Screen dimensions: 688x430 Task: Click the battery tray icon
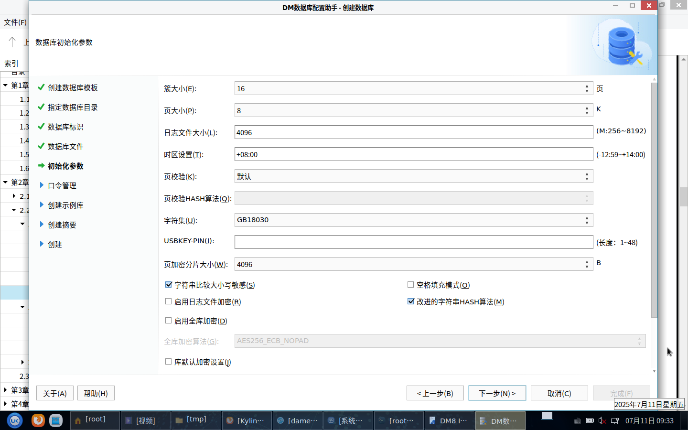[590, 421]
